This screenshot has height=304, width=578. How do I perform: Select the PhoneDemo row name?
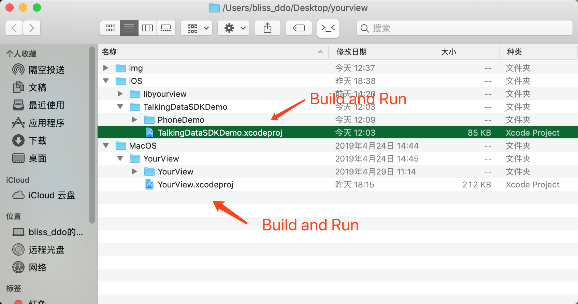click(x=181, y=120)
